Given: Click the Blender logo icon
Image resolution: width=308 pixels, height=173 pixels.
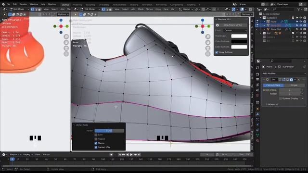Looking at the screenshot, I should pyautogui.click(x=3, y=4).
